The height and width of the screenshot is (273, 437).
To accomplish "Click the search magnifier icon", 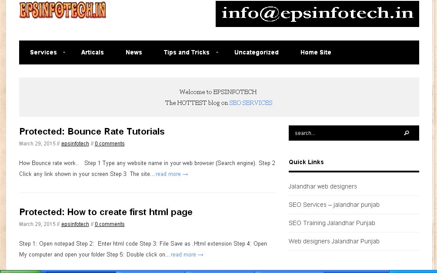I will pos(406,133).
